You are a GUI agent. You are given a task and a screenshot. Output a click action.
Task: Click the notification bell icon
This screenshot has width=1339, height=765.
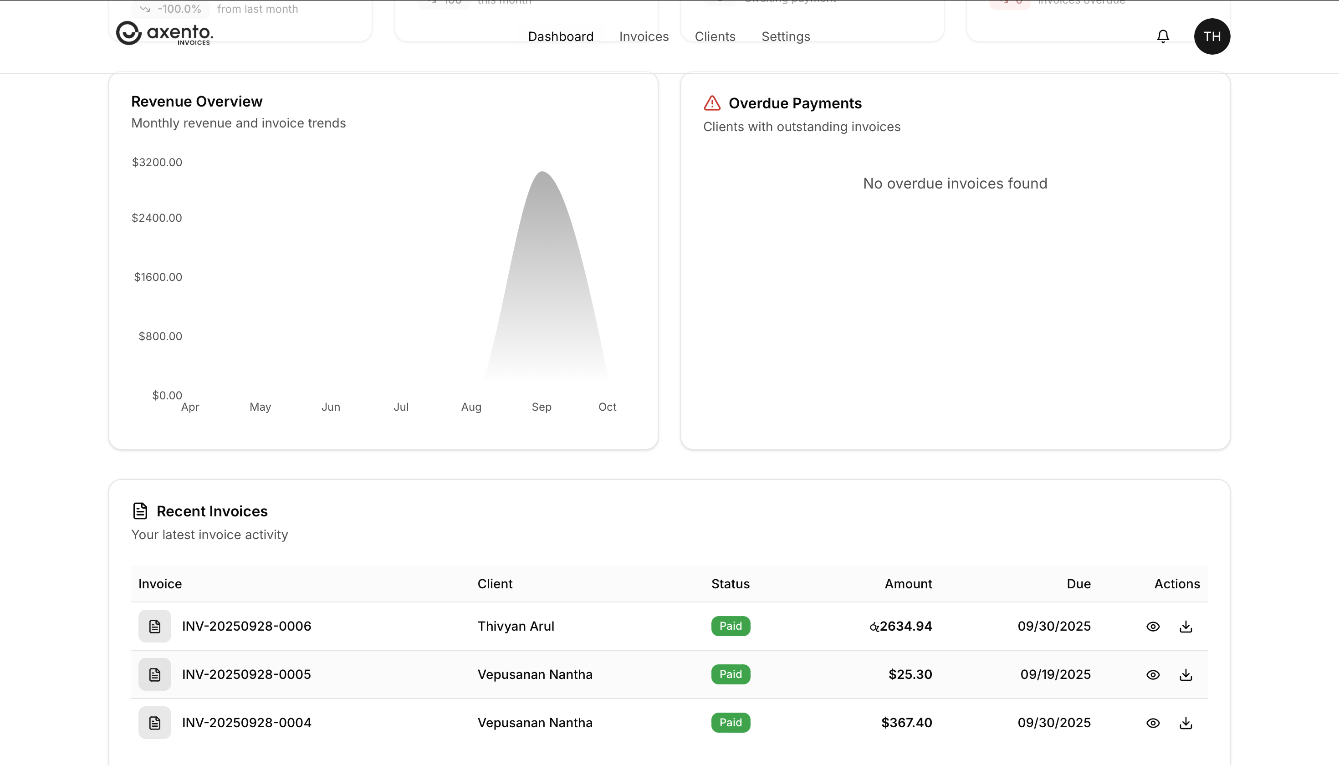(x=1163, y=36)
